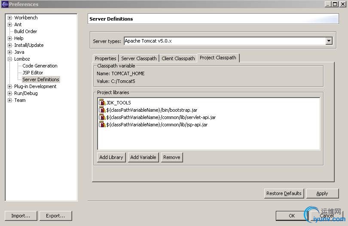Select the Team tree label
348x226 pixels.
click(x=20, y=101)
